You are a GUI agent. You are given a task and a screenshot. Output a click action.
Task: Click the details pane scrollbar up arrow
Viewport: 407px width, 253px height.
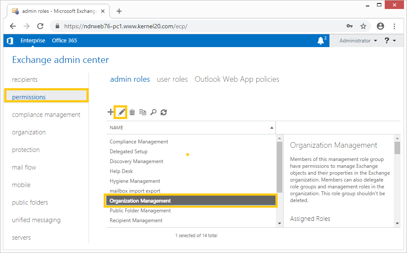[398, 138]
